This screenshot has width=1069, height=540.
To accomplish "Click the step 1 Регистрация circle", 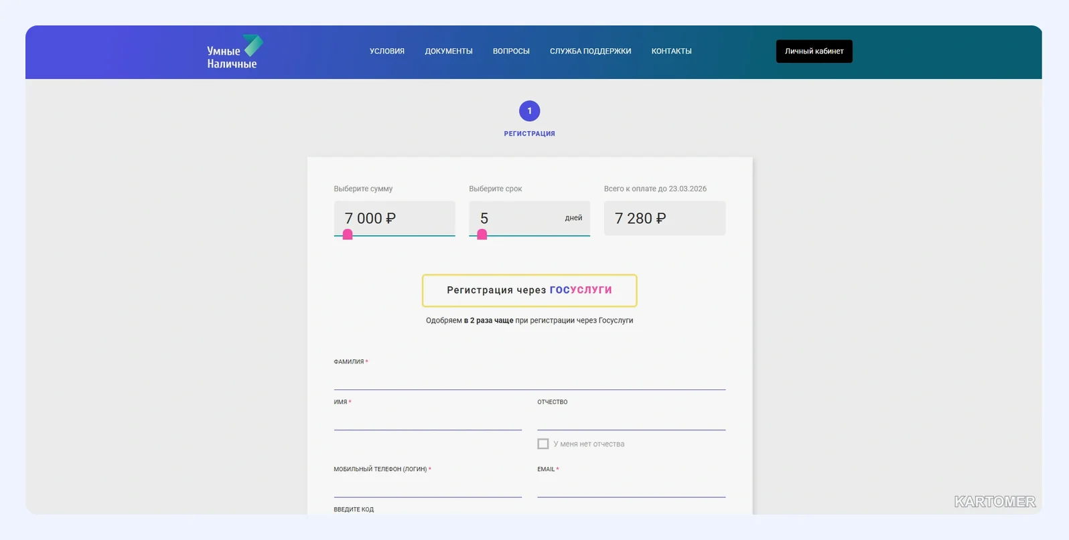I will [529, 111].
